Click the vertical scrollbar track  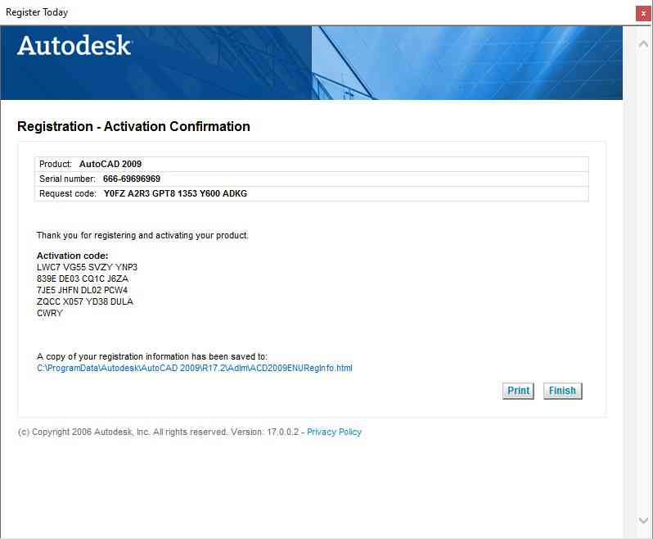[642, 279]
